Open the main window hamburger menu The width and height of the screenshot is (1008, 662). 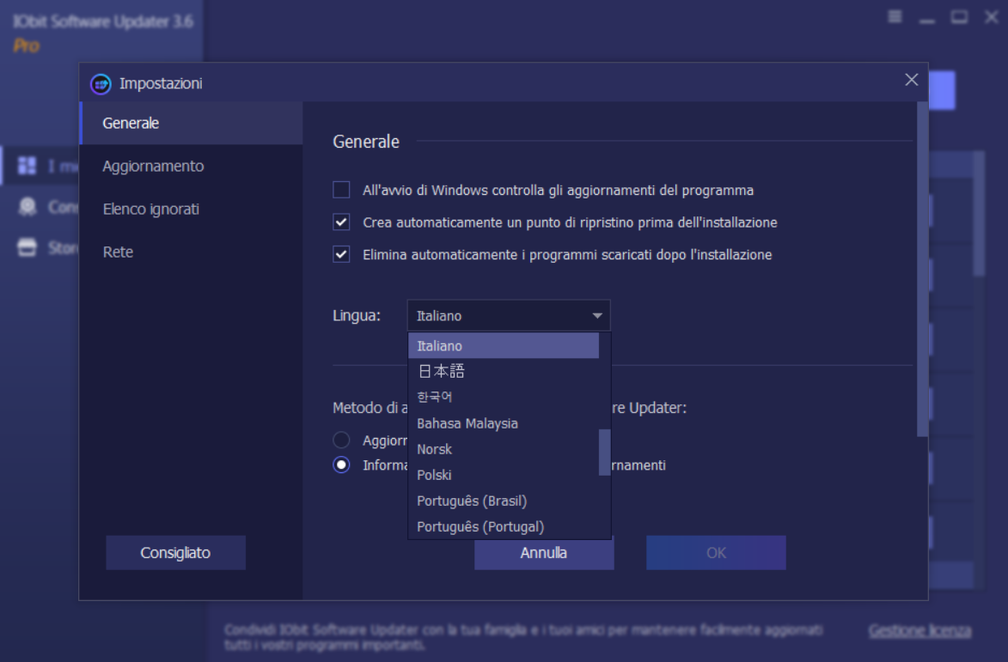(x=895, y=16)
